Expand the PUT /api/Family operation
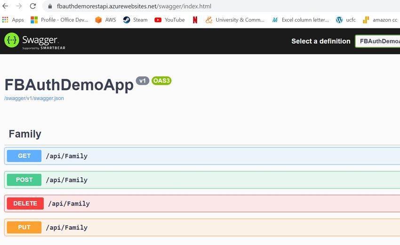 (x=202, y=228)
